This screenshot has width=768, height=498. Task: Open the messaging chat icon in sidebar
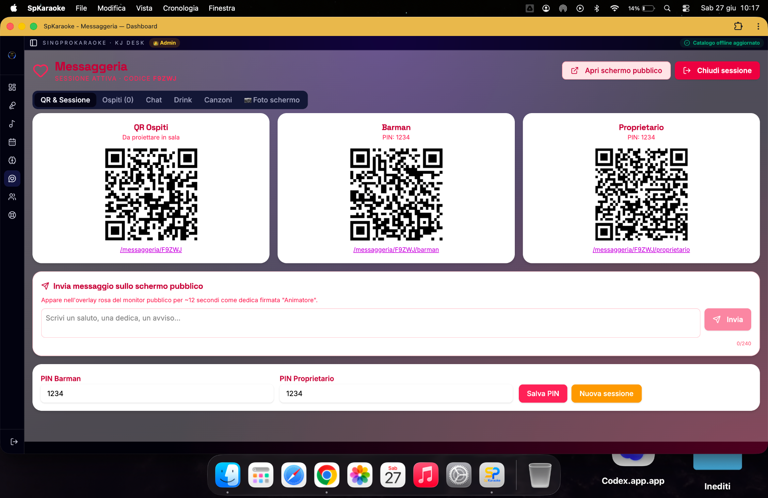coord(12,179)
